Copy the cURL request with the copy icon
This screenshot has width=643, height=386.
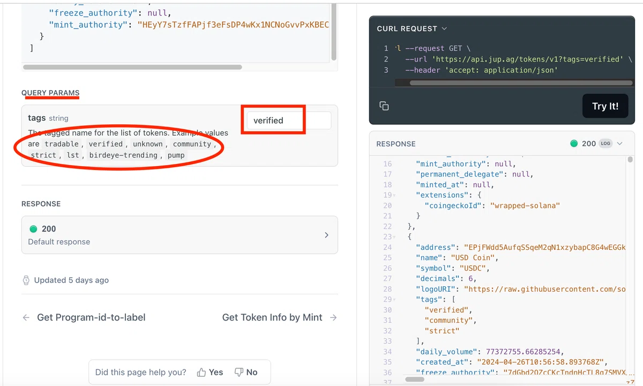click(384, 106)
